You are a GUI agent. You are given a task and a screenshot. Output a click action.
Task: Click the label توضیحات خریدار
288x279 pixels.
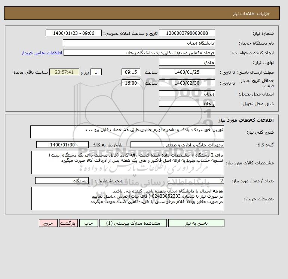(x=258, y=199)
